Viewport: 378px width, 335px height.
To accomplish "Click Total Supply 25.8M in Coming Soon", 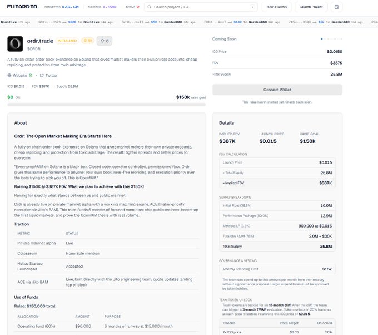I will pyautogui.click(x=277, y=74).
